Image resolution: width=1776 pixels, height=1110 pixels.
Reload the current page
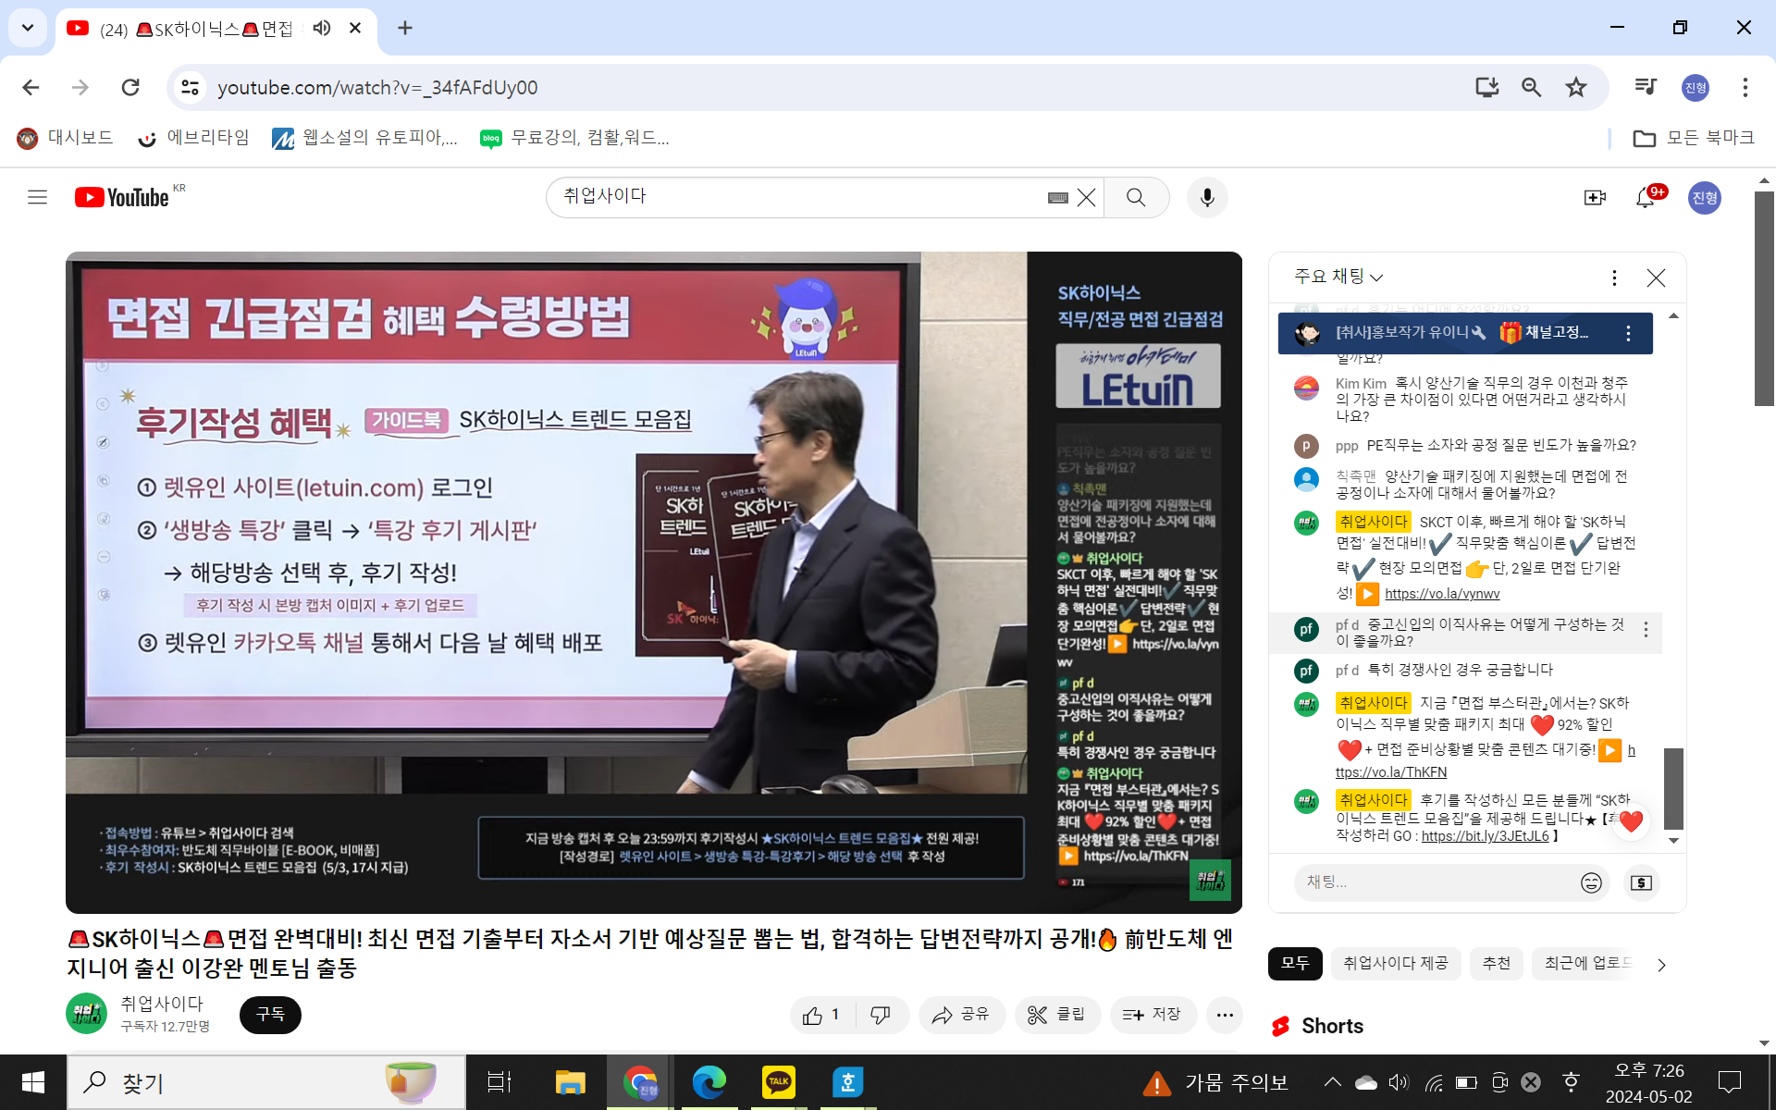pos(130,87)
